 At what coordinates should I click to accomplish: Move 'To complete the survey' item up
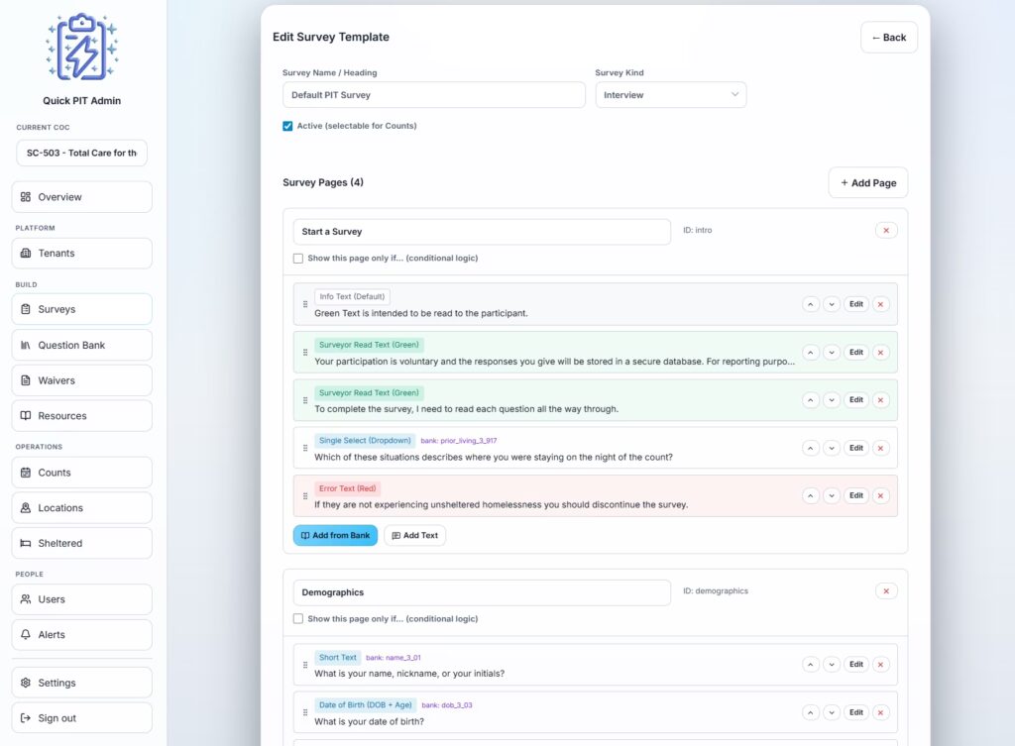coord(811,400)
